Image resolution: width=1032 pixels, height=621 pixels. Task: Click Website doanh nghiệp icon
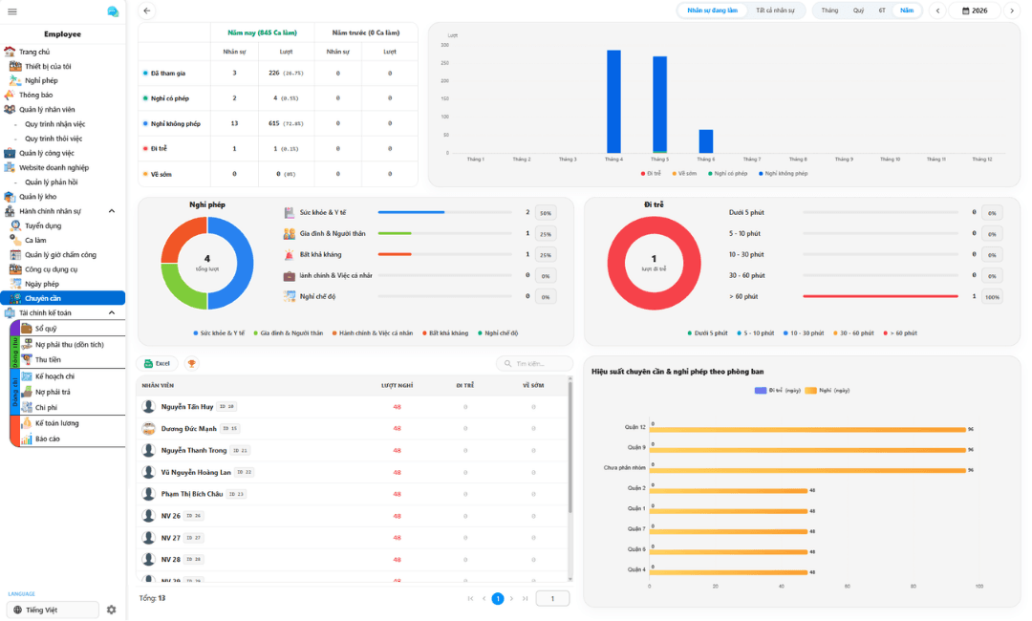point(10,167)
